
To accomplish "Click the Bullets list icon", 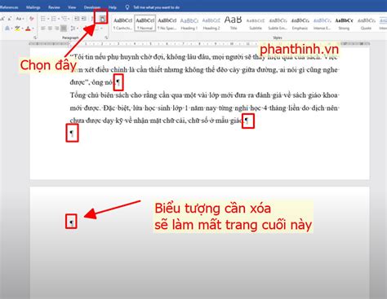I will click(x=42, y=19).
